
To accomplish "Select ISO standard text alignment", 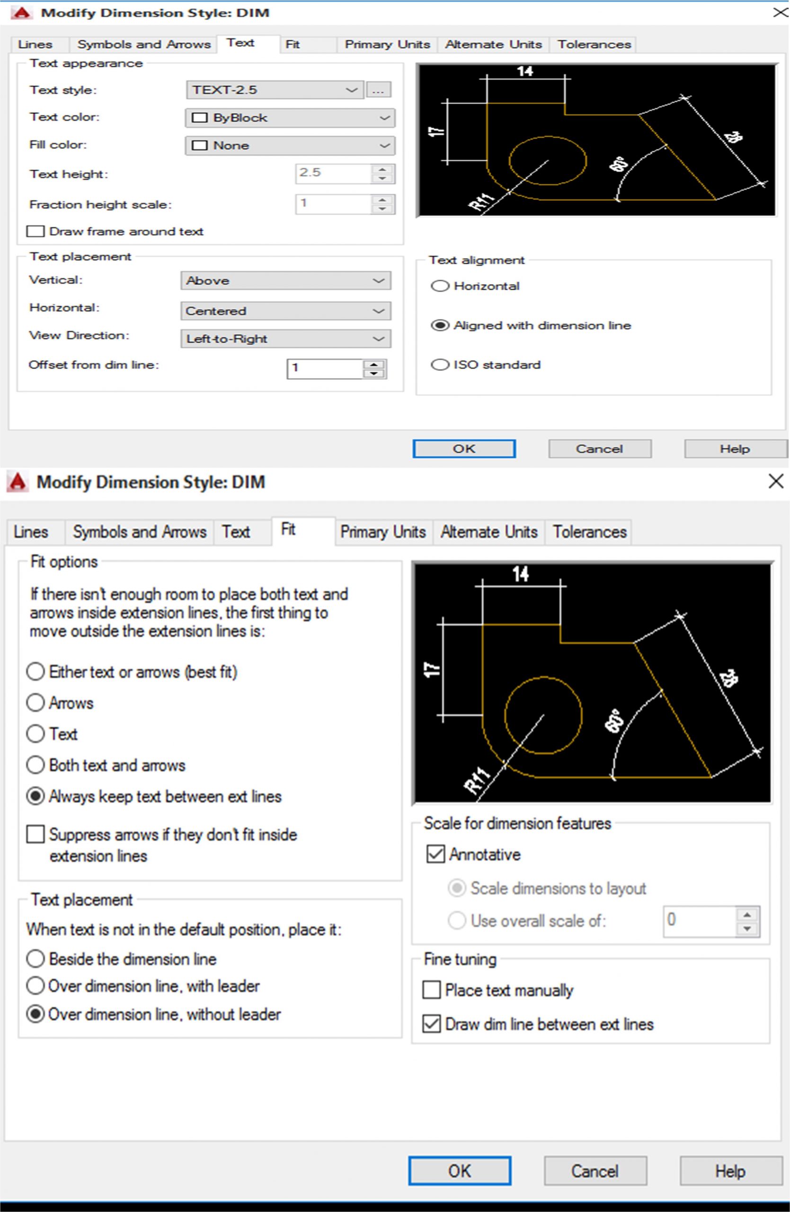I will pyautogui.click(x=440, y=365).
